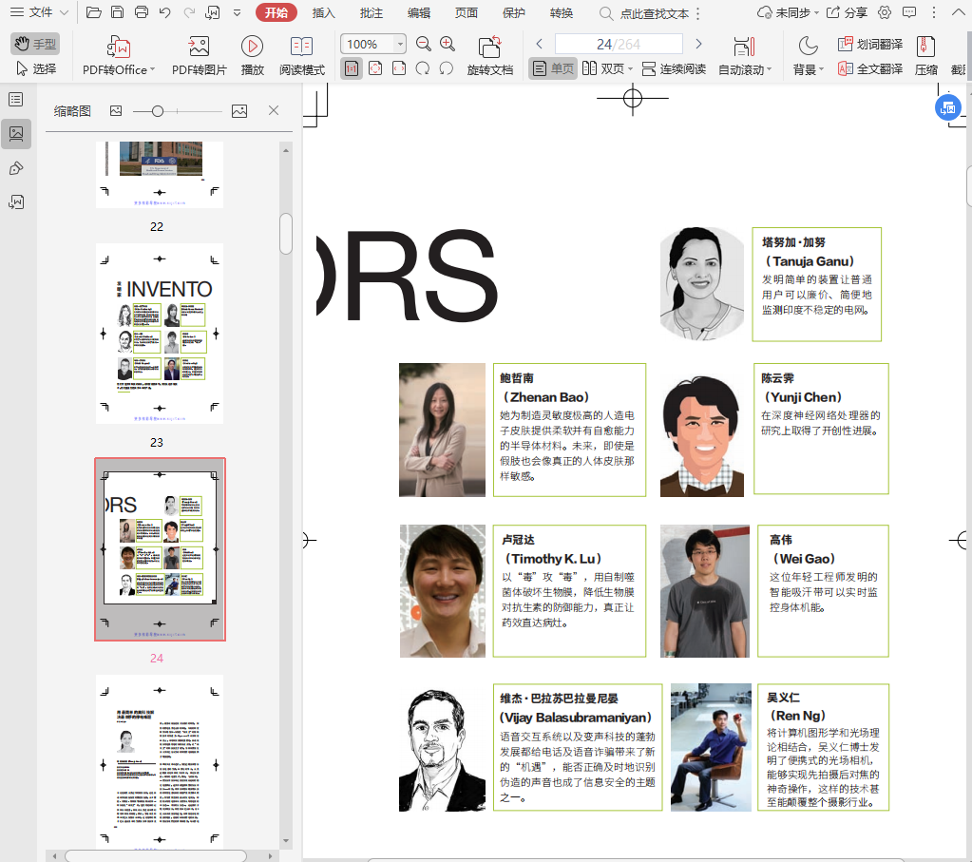Toggle 连续阅读 continuous reading

coord(674,69)
